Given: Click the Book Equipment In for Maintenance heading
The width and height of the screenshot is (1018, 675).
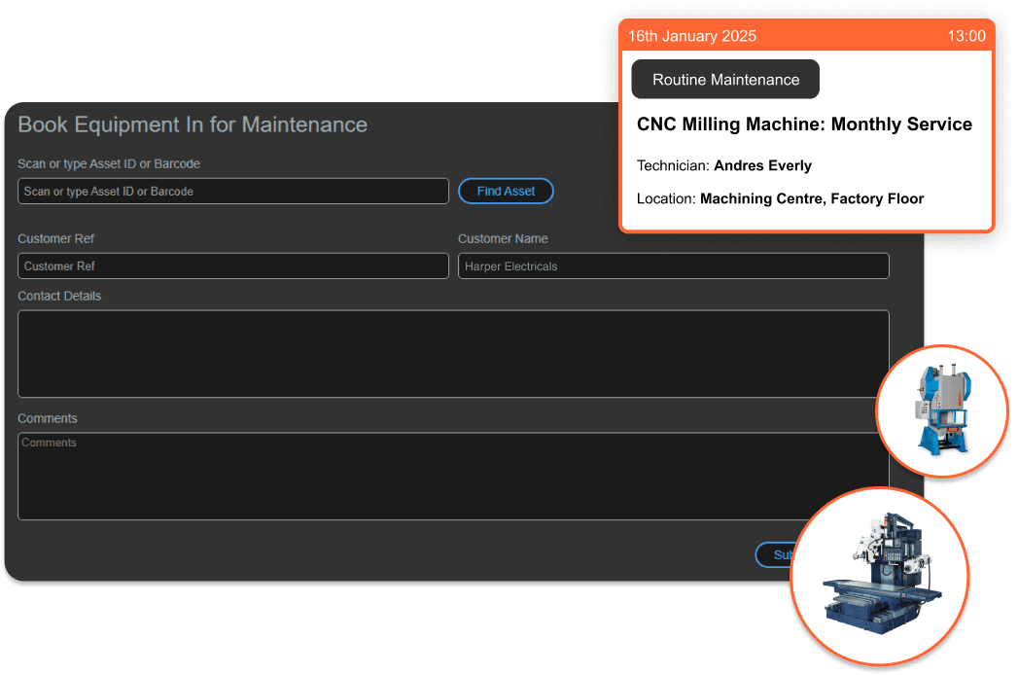Looking at the screenshot, I should (x=193, y=124).
